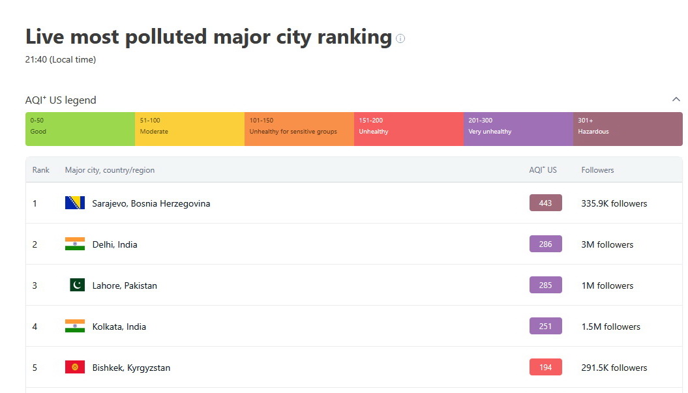Click the Bosnia Herzegovina flag icon
688x393 pixels.
tap(75, 203)
